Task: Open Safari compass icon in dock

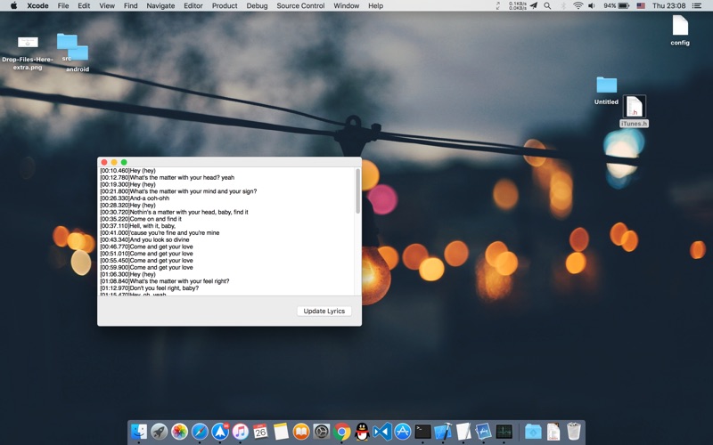Action: point(200,432)
